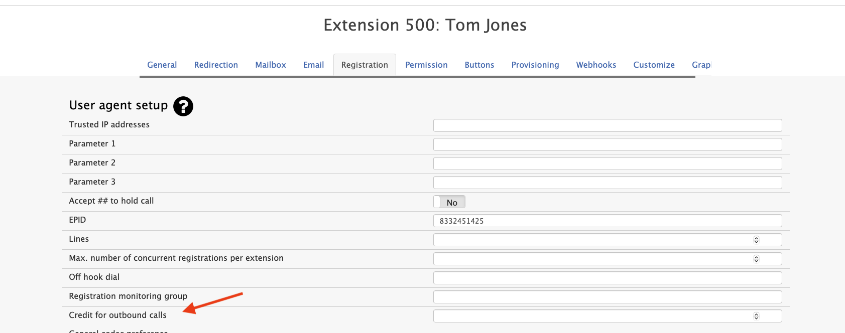Click the Registration monitoring group label
This screenshot has width=845, height=333.
pyautogui.click(x=128, y=296)
